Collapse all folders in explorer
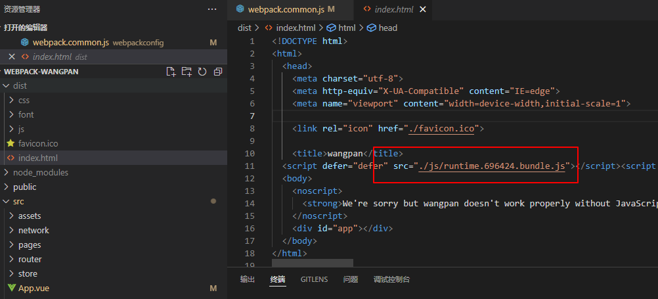Image resolution: width=658 pixels, height=299 pixels. pyautogui.click(x=217, y=72)
